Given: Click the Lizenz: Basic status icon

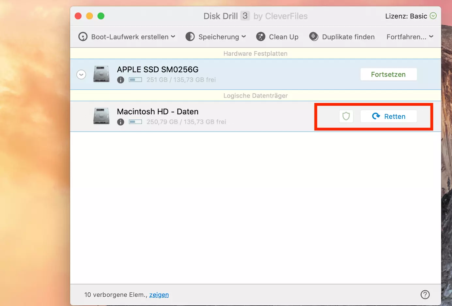Looking at the screenshot, I should click(433, 16).
